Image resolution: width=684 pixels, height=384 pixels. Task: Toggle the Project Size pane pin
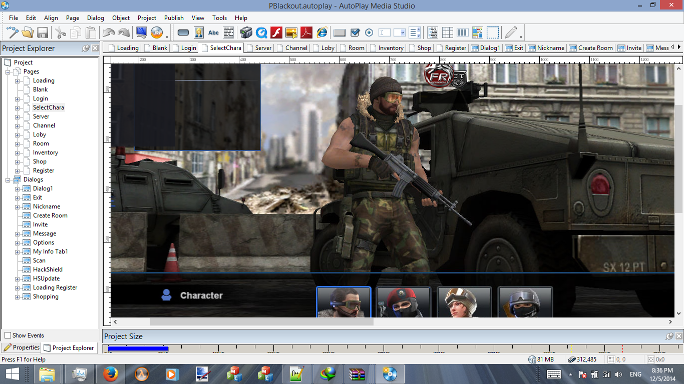coord(669,336)
